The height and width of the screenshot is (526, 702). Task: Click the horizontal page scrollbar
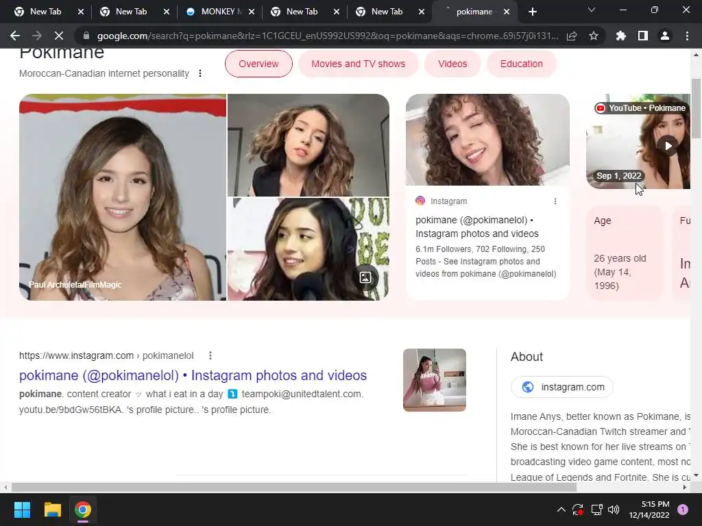(293, 487)
